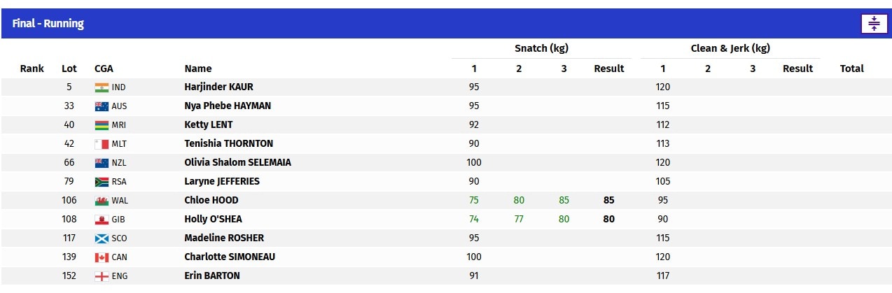Select Charlotte SIMONEAU athlete name

(230, 257)
